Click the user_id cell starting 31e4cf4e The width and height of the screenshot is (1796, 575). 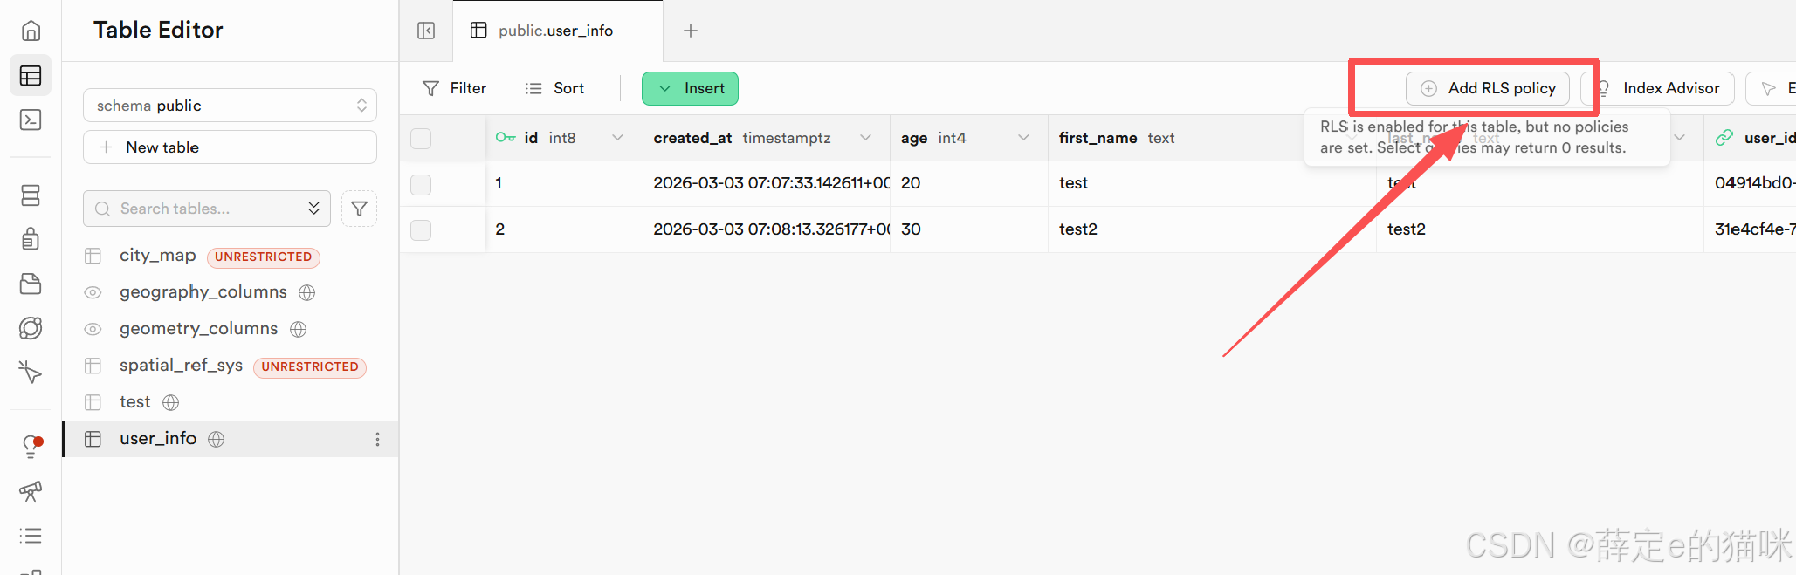click(x=1750, y=229)
